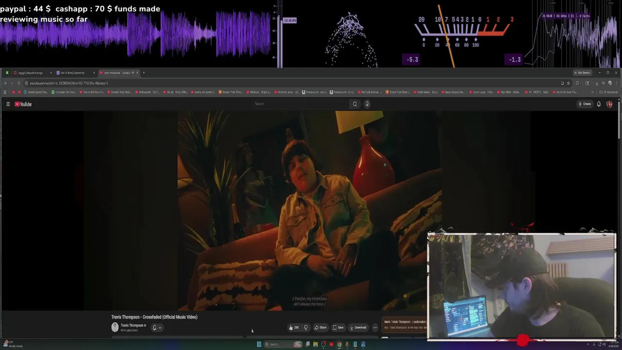Open Chrome three-dot menu
622x350 pixels.
pos(616,83)
